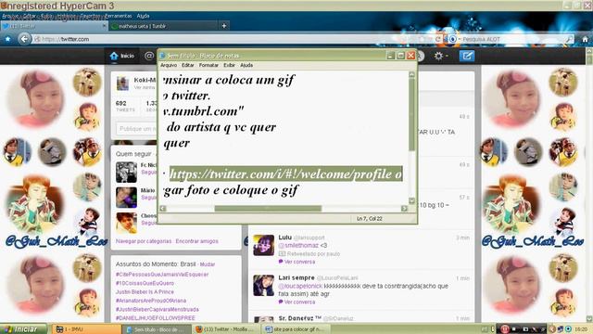The image size is (593, 334).
Task: Click the Twitter profile avatar near Koki-M
Action: (122, 83)
